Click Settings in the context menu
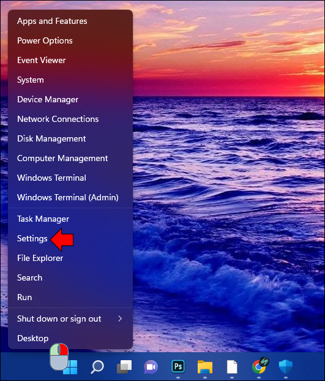 pos(70,239)
